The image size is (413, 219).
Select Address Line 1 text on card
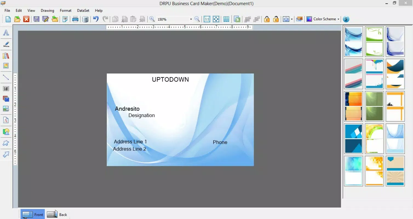point(130,142)
